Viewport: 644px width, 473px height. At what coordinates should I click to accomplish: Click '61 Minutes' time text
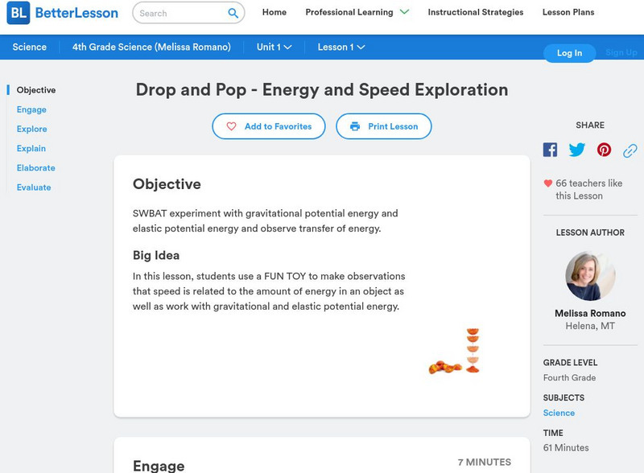click(x=566, y=447)
